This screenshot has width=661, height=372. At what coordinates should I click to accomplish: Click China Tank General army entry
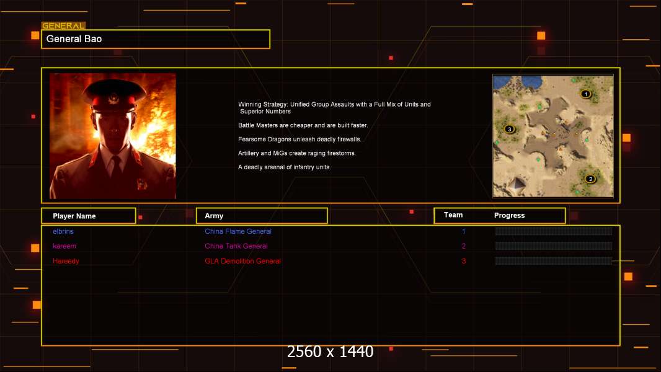236,246
